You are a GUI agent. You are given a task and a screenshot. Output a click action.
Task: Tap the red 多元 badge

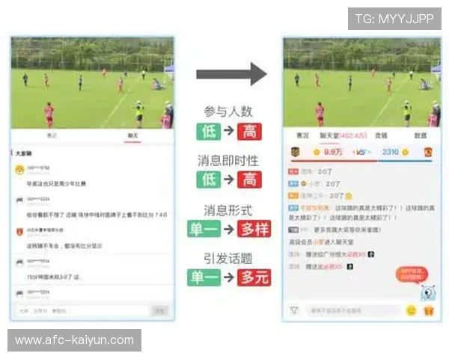point(254,277)
